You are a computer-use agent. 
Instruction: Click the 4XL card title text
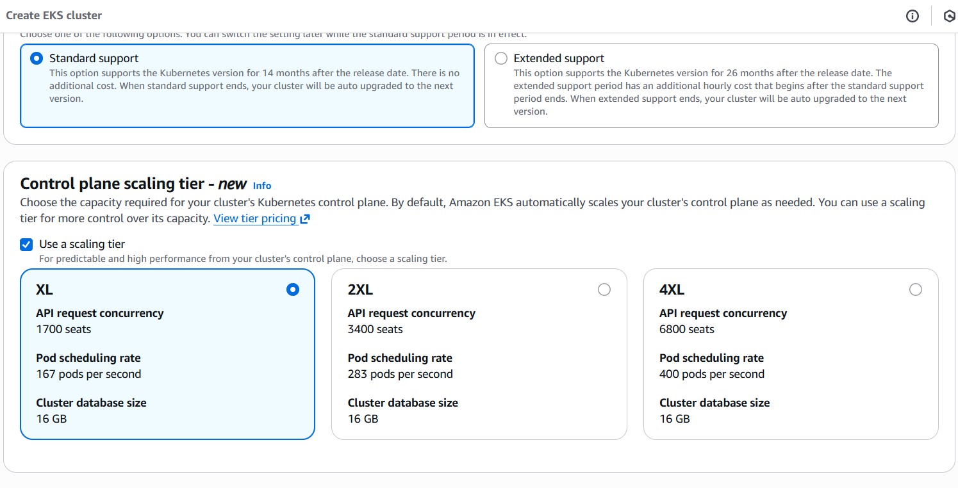672,289
